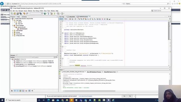Open the Debug menu

click(x=37, y=11)
